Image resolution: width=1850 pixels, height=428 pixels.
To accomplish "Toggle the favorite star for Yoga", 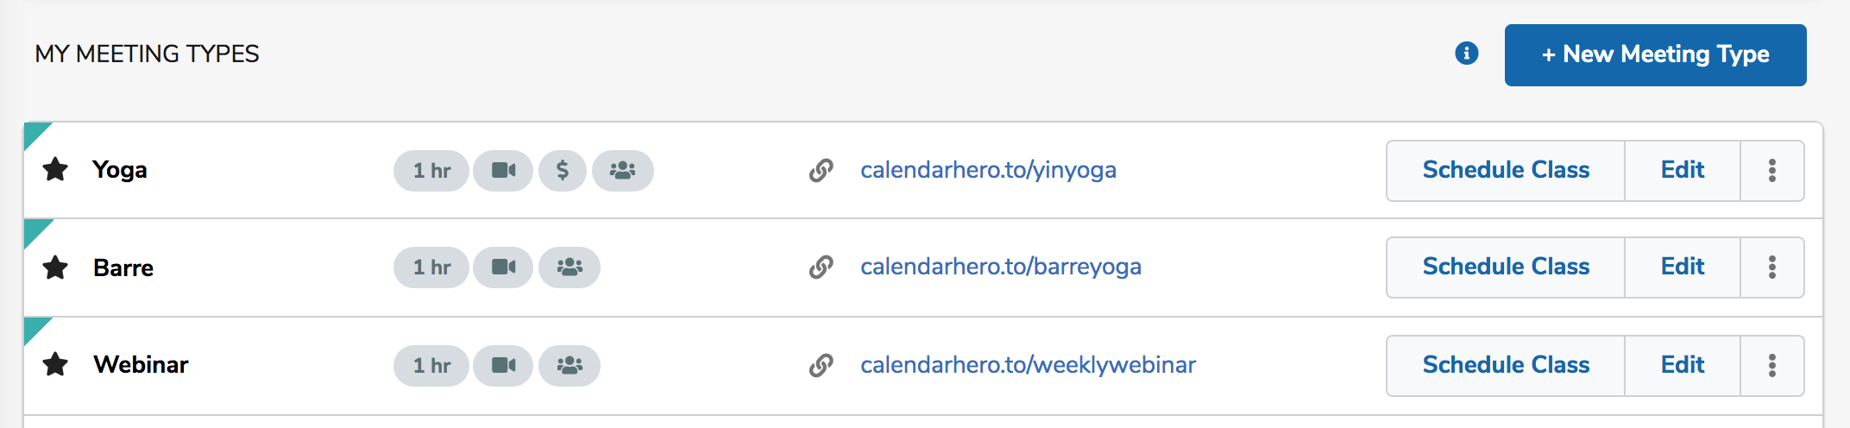I will click(55, 169).
